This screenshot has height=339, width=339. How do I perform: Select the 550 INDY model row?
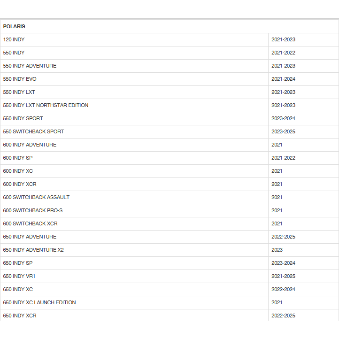tap(169, 53)
